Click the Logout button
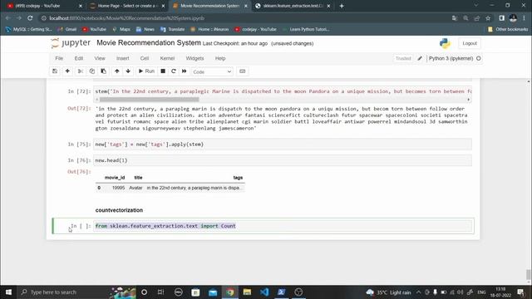The image size is (532, 299). tap(470, 43)
